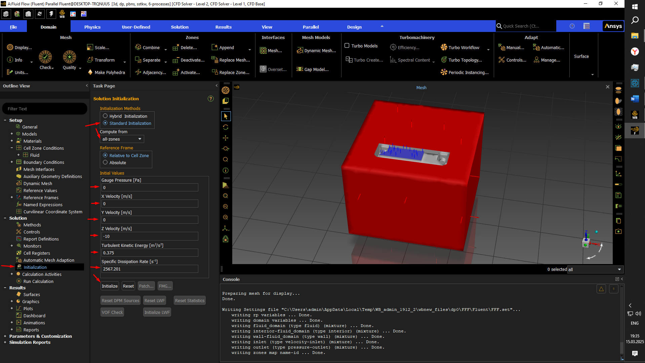Open the mesh Display dialog

click(19, 47)
